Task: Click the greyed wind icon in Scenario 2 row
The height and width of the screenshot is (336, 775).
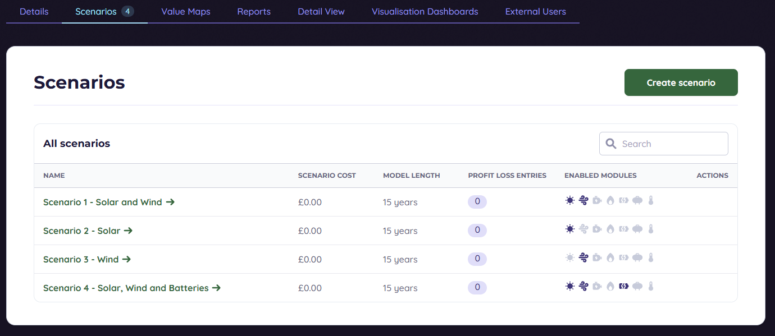Action: pos(583,229)
